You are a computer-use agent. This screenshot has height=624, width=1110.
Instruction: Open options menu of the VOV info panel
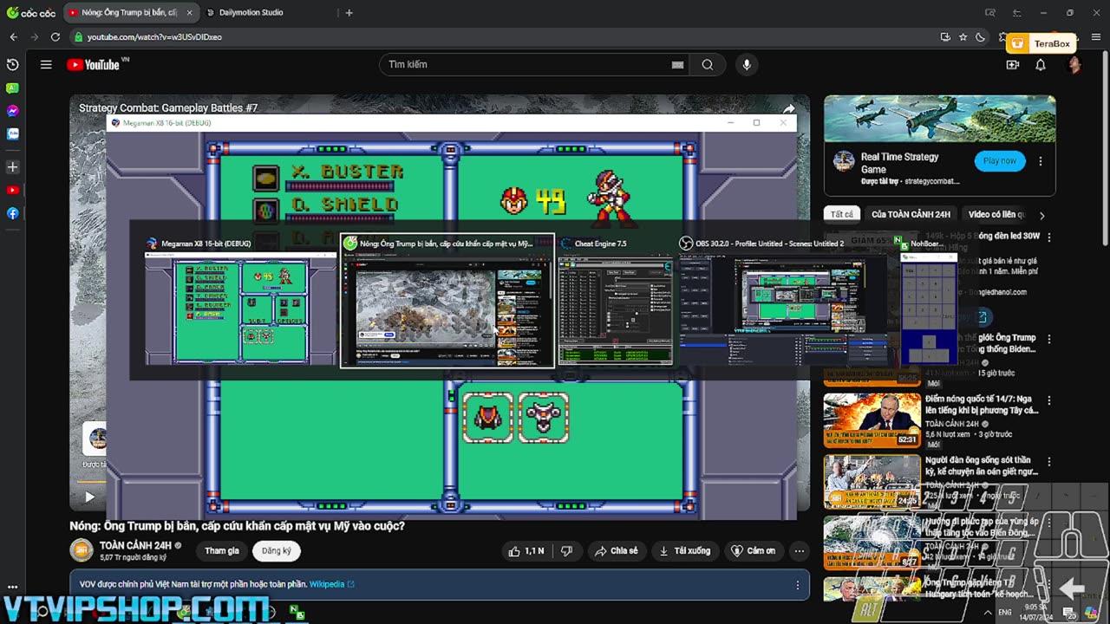tap(798, 585)
